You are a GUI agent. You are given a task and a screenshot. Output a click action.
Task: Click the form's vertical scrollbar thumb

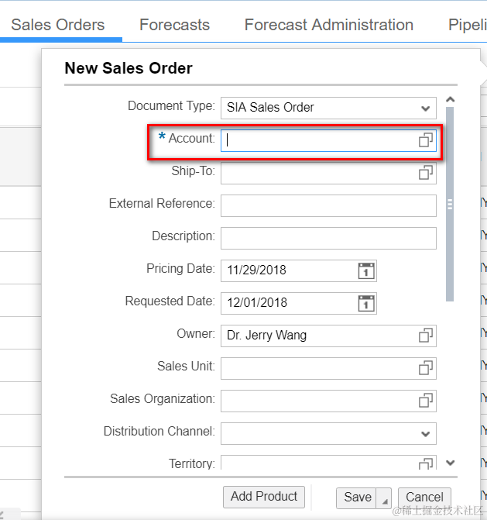[x=450, y=204]
